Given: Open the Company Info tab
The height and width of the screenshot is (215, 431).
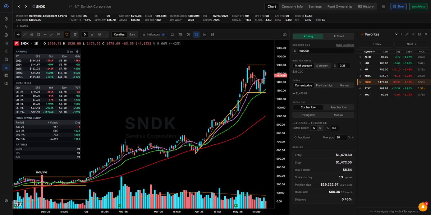Looking at the screenshot, I should (292, 6).
